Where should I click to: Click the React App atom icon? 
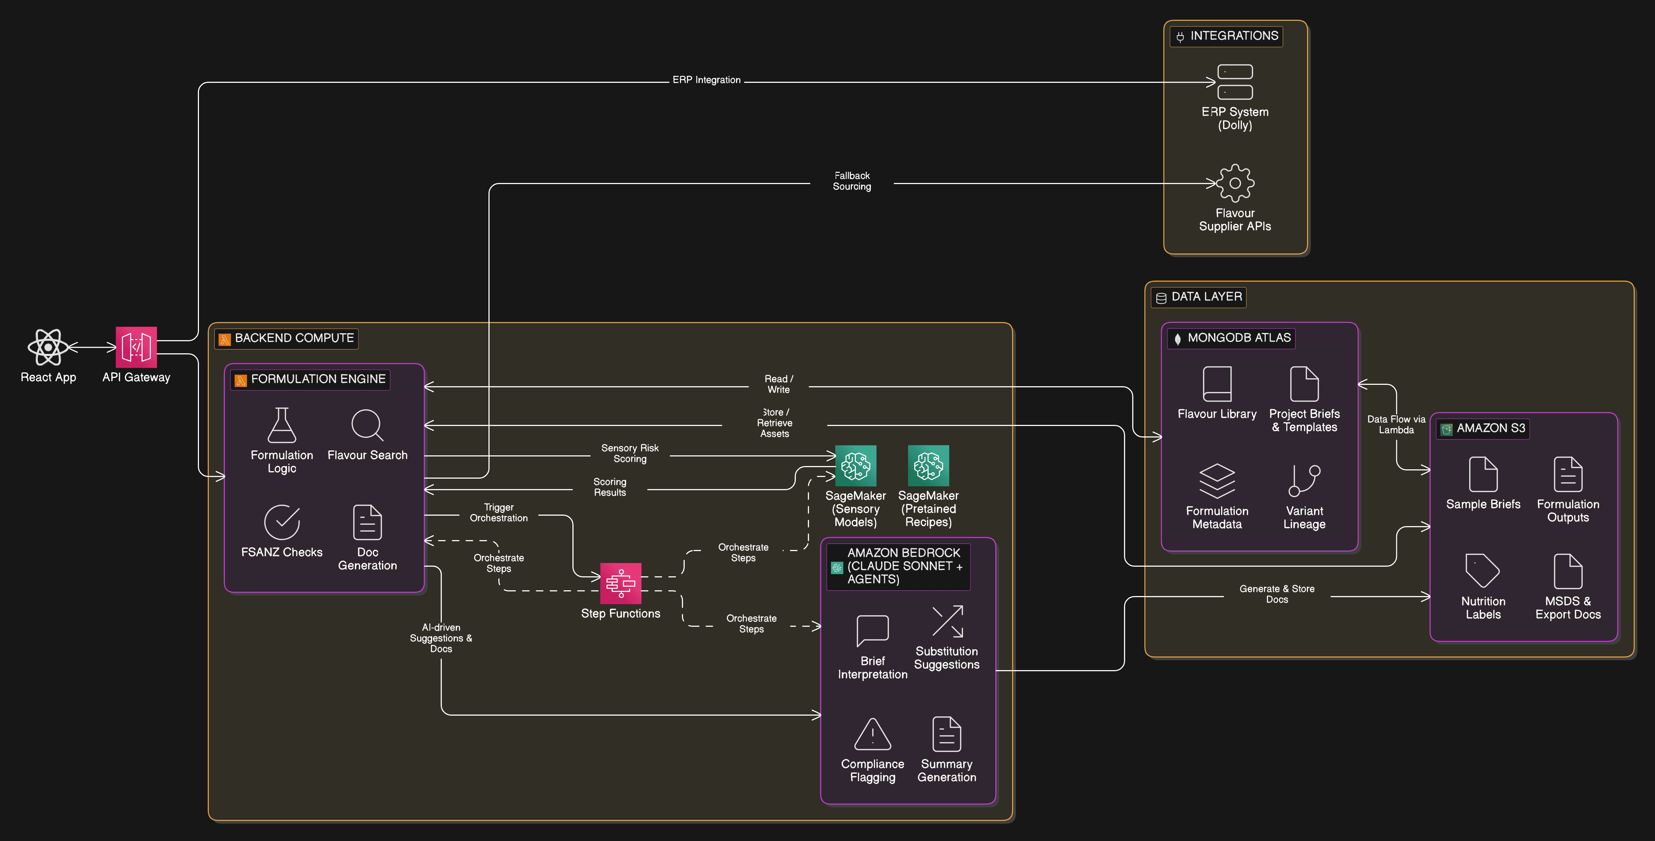click(x=48, y=347)
